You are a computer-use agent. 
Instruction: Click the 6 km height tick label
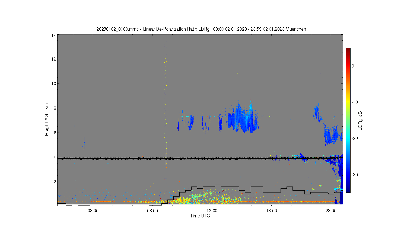pyautogui.click(x=55, y=133)
